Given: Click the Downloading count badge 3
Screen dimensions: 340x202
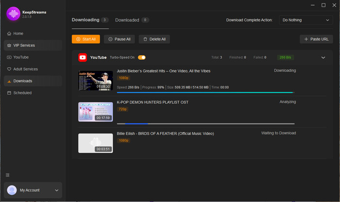Looking at the screenshot, I should coord(104,20).
